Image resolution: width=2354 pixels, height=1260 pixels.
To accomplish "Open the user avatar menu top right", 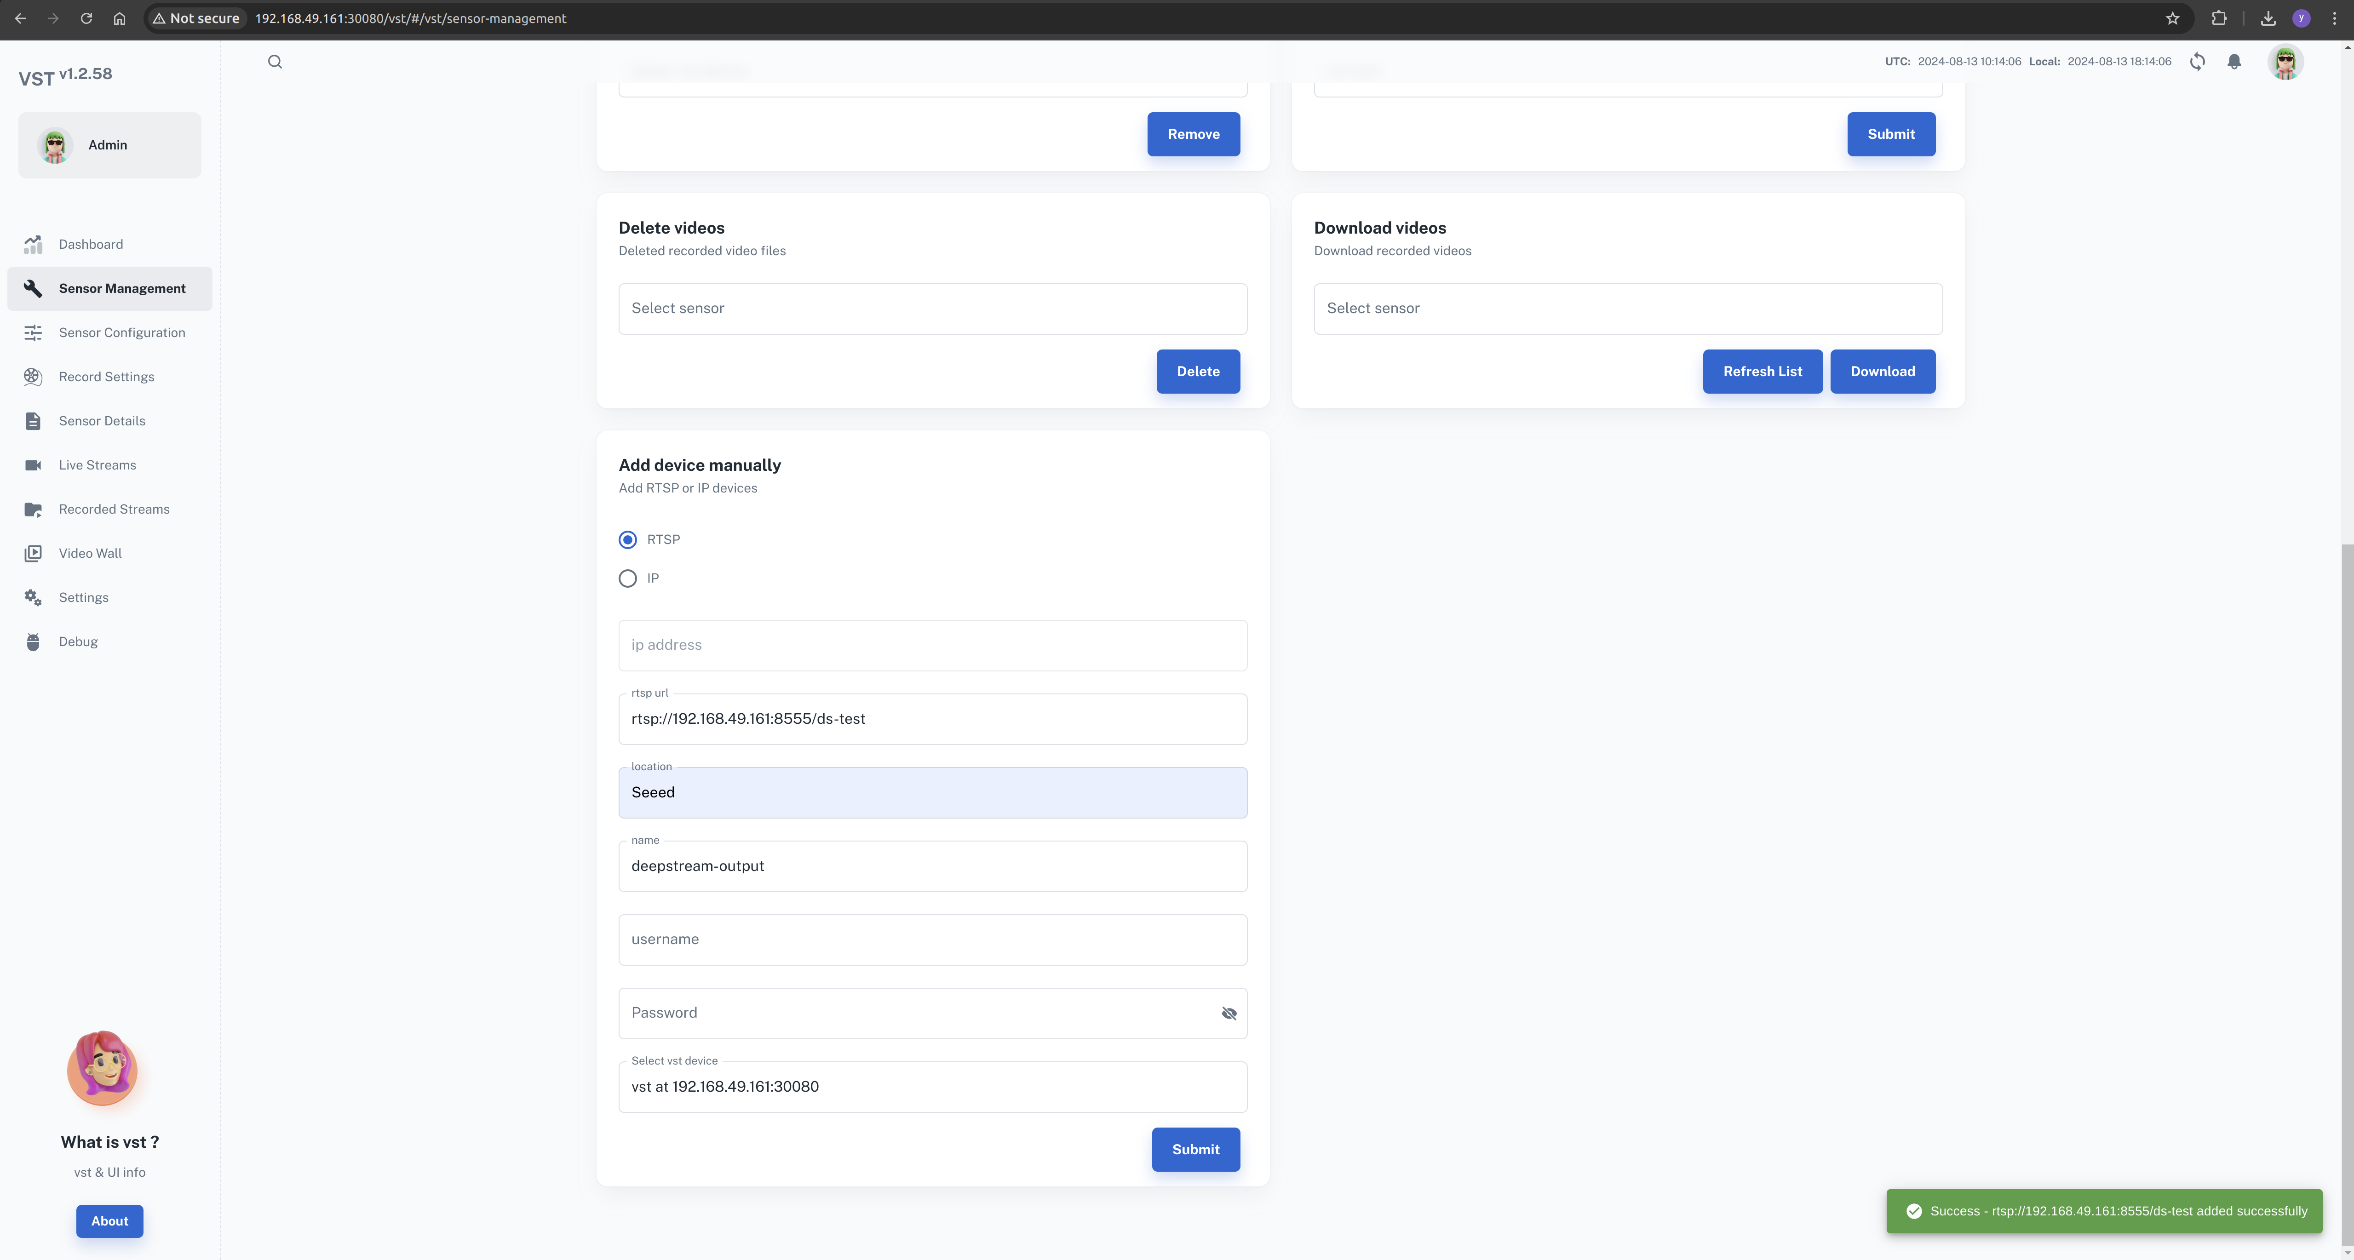I will coord(2286,62).
